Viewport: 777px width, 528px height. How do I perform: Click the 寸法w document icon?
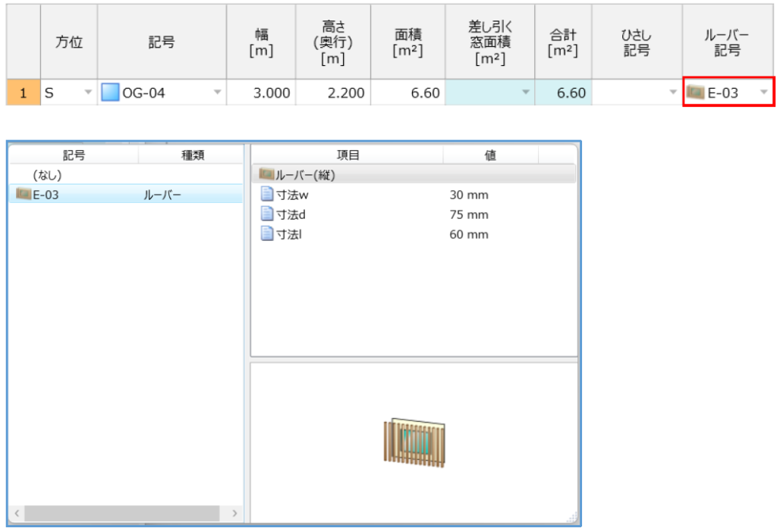point(266,195)
